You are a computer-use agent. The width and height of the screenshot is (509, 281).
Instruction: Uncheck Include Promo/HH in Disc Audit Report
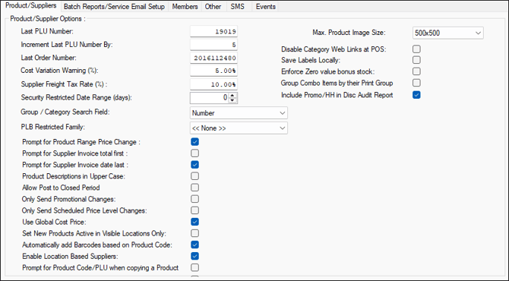point(416,95)
